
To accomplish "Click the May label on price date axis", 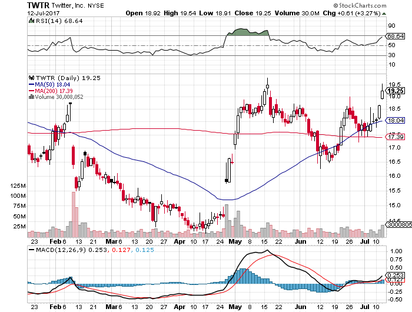I will pos(235,241).
